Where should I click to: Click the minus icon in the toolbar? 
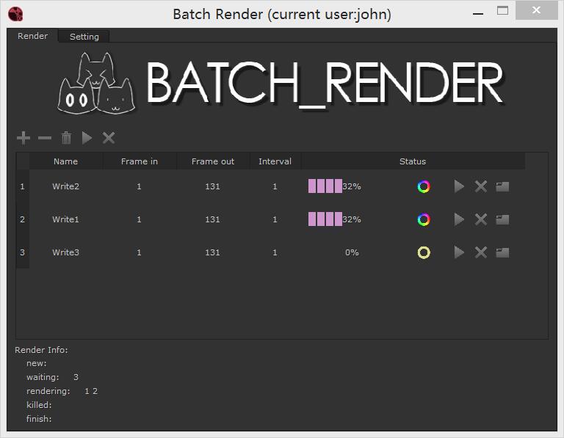point(45,138)
